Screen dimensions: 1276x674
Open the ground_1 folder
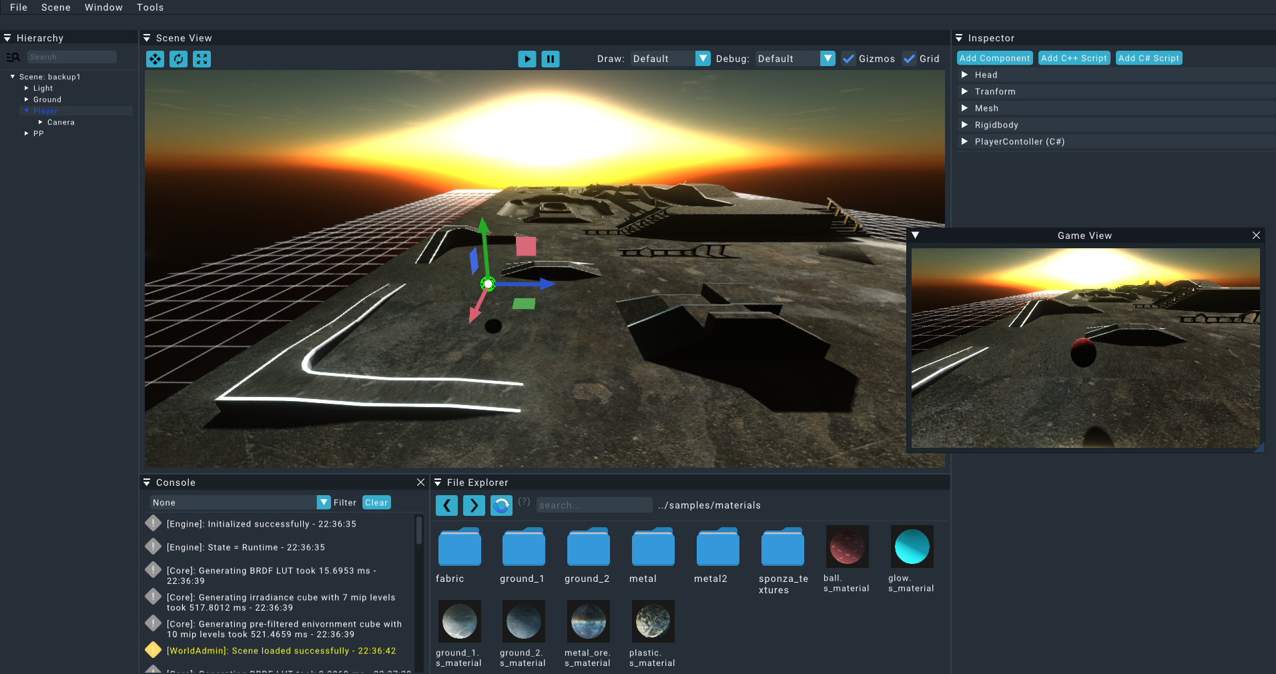point(523,547)
